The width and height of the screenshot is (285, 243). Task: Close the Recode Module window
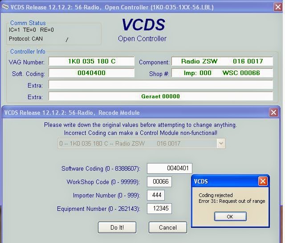(x=273, y=112)
